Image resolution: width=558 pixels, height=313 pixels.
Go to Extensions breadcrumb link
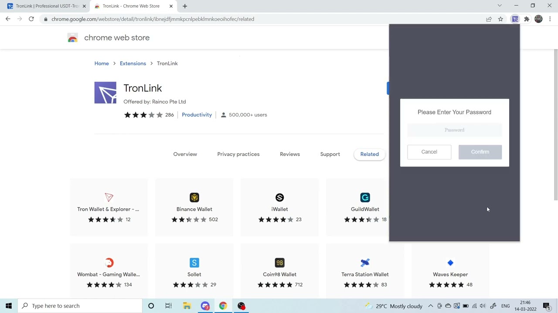coord(133,63)
